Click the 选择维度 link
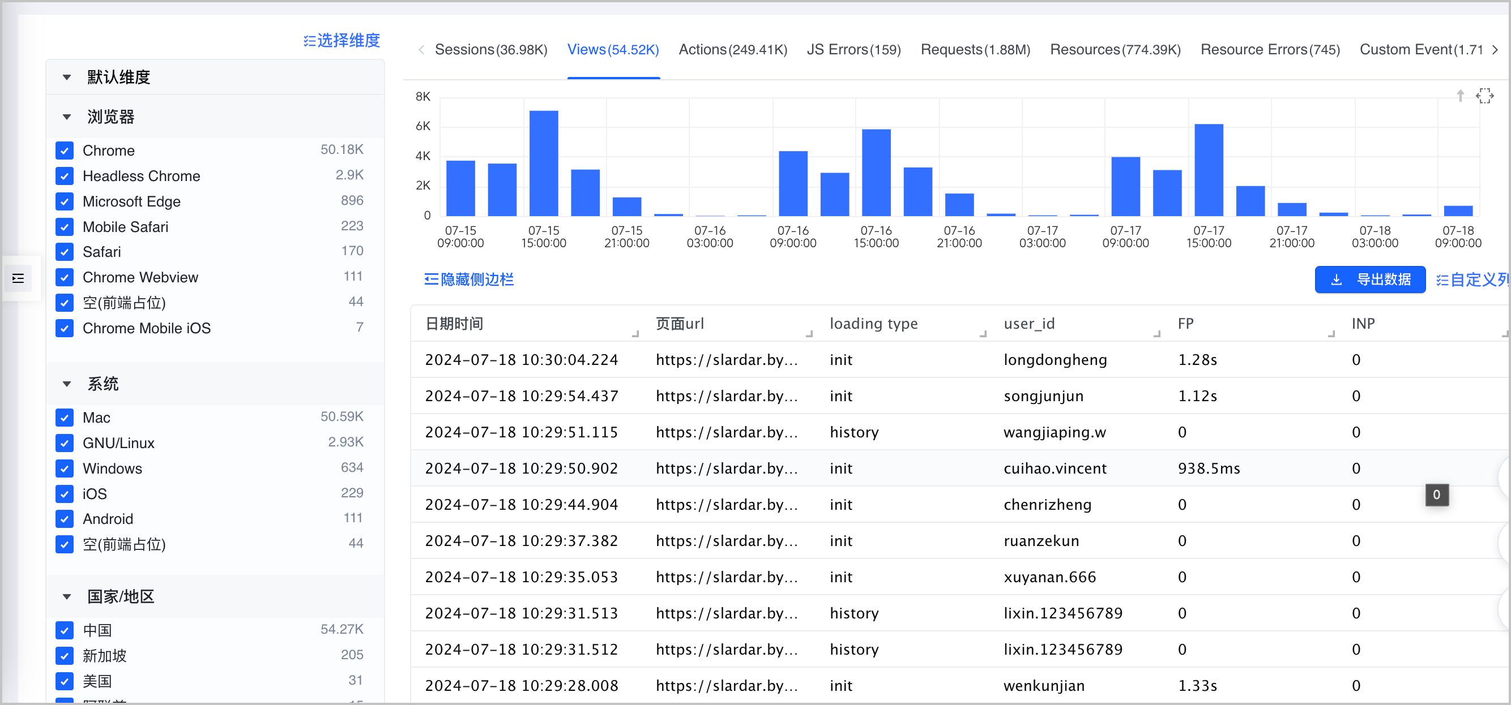1511x705 pixels. click(342, 40)
